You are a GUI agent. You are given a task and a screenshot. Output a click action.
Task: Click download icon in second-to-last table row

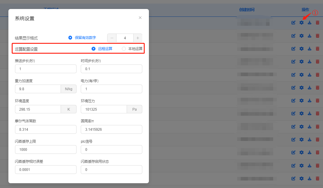click(x=309, y=166)
